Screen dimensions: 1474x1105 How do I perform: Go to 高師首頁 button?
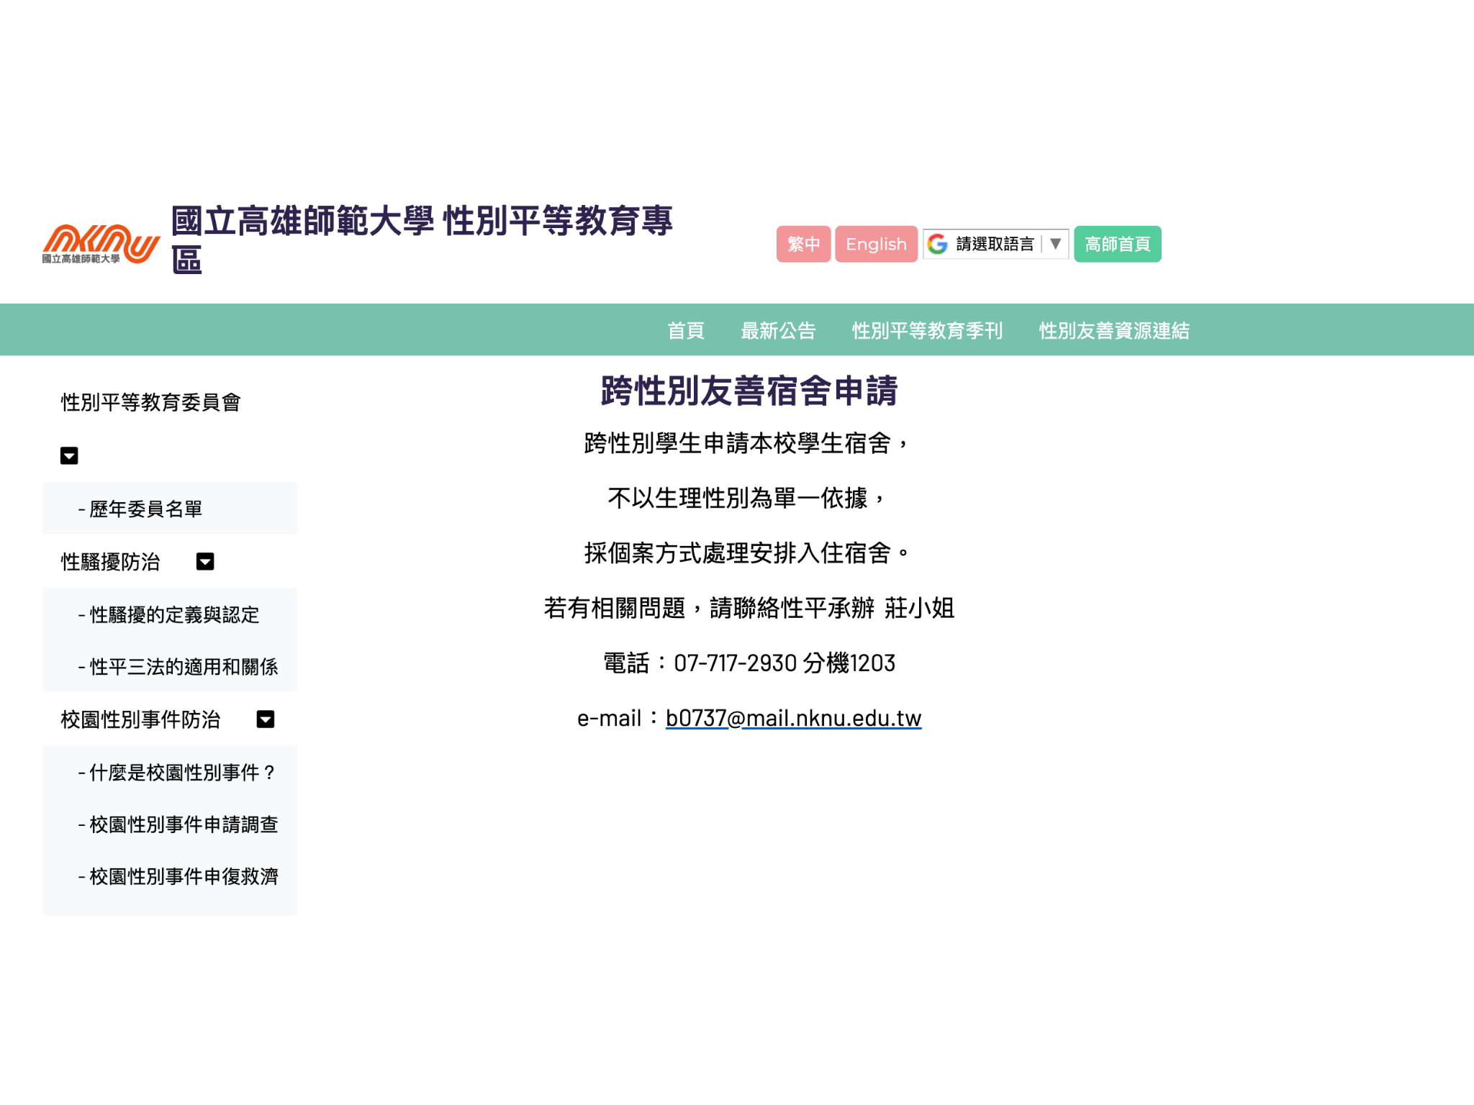[x=1117, y=245]
